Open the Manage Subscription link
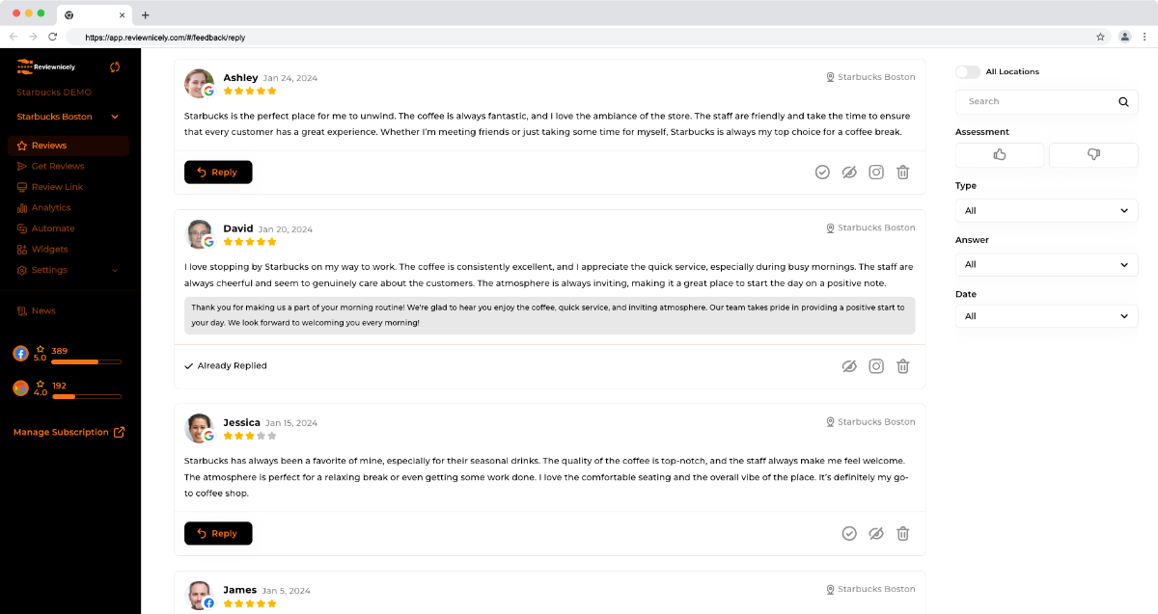The height and width of the screenshot is (614, 1158). [69, 432]
